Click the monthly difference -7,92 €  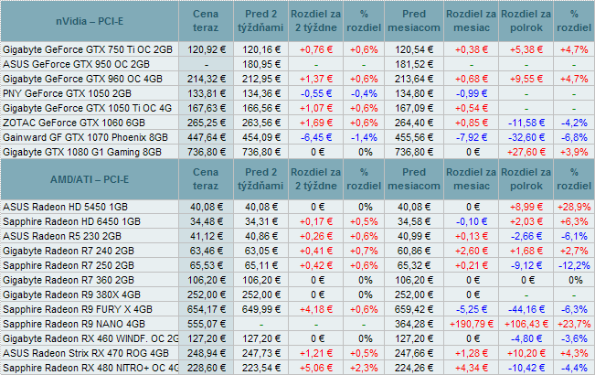click(x=472, y=137)
